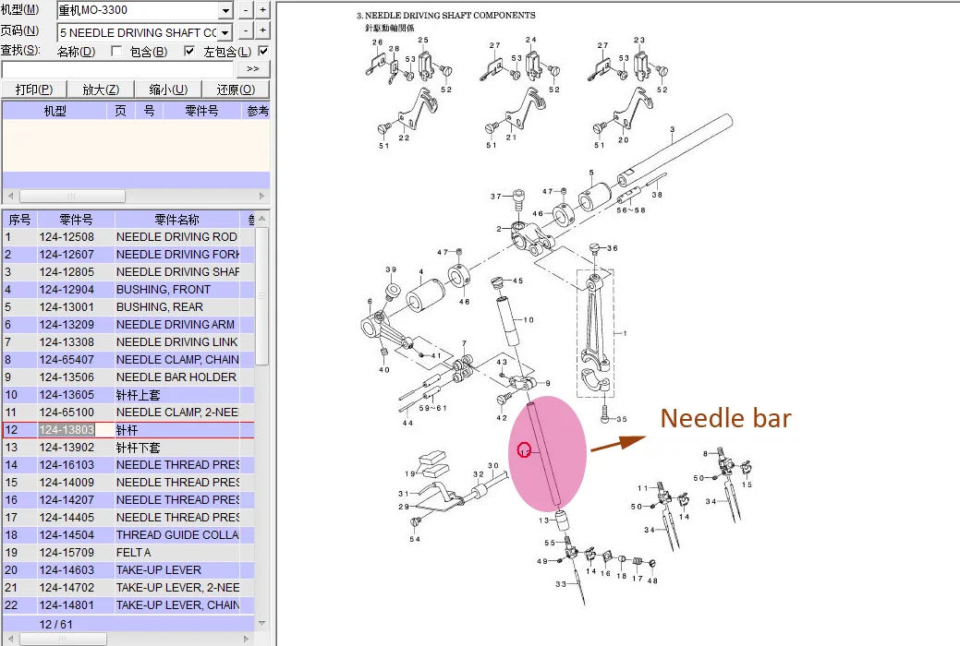Viewport: 960px width, 646px height.
Task: Select row 6 NEEDLE DRIVING ARM
Action: click(x=128, y=325)
